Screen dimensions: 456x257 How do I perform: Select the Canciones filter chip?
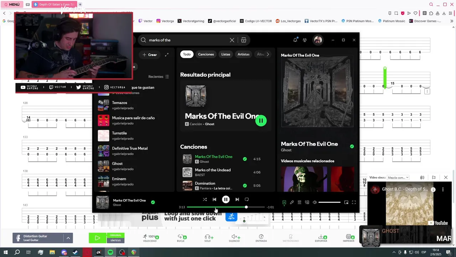pos(206,54)
